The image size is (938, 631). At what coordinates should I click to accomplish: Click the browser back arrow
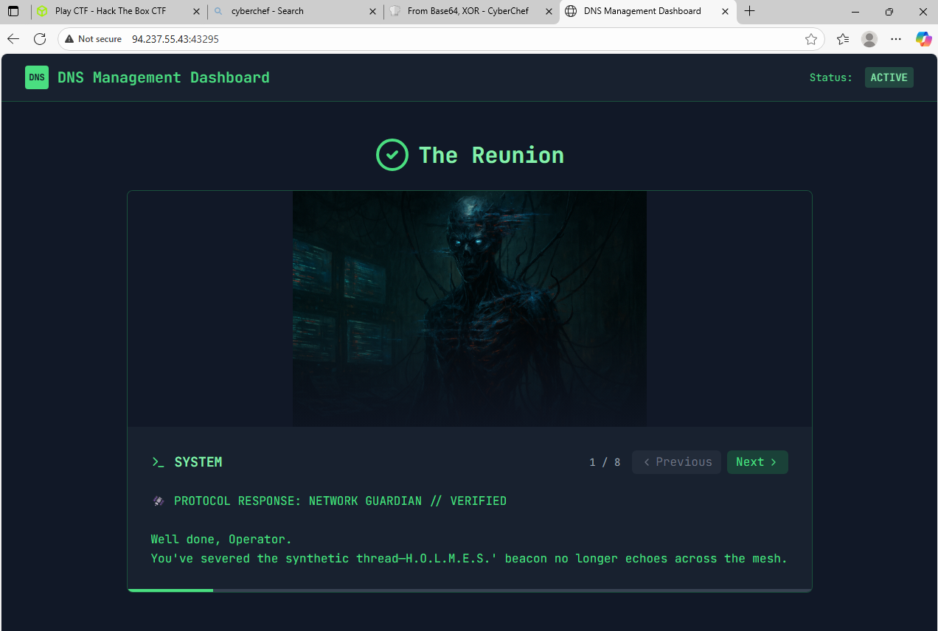pos(13,39)
